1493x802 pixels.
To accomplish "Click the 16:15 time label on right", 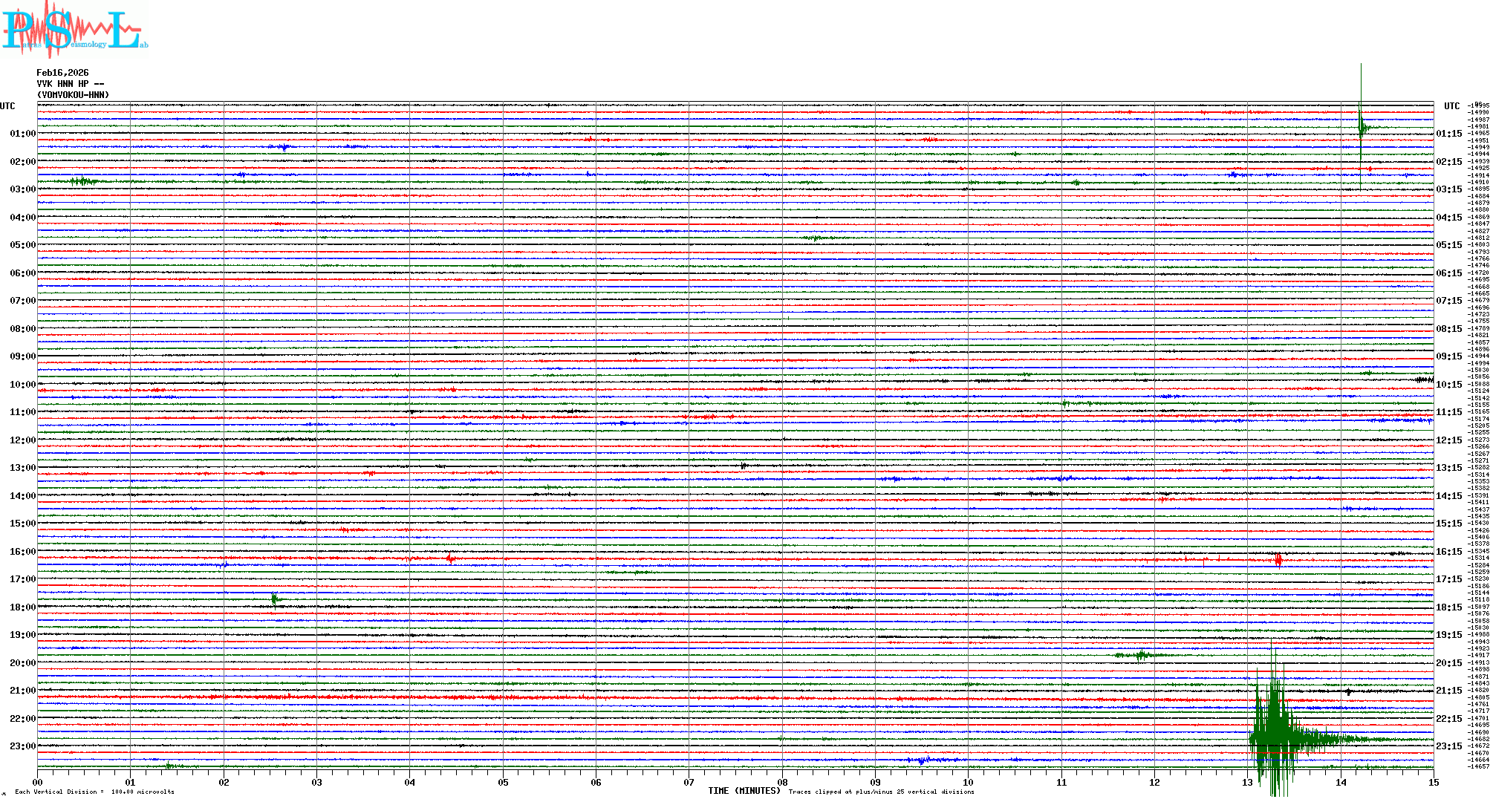I will pyautogui.click(x=1448, y=552).
